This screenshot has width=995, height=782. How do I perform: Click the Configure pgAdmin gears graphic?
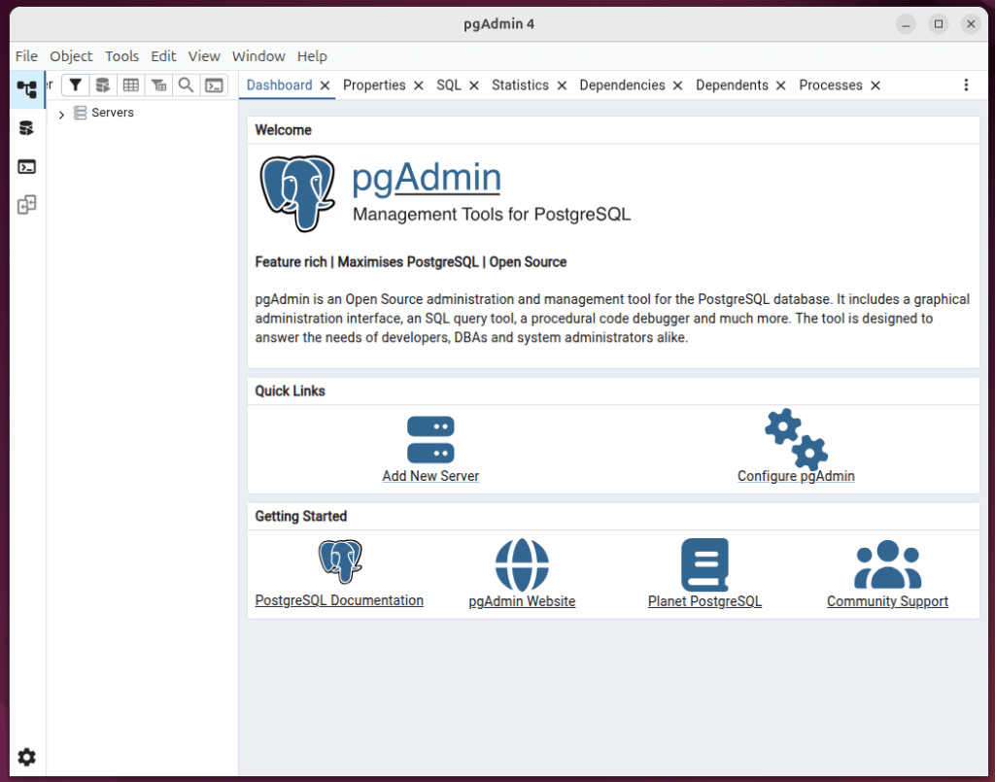point(795,438)
